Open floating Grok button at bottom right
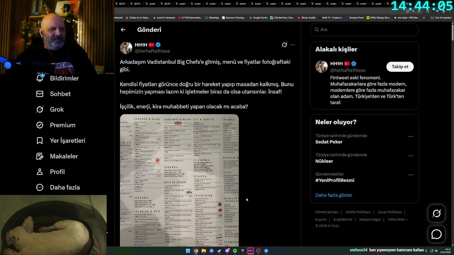 click(x=436, y=213)
